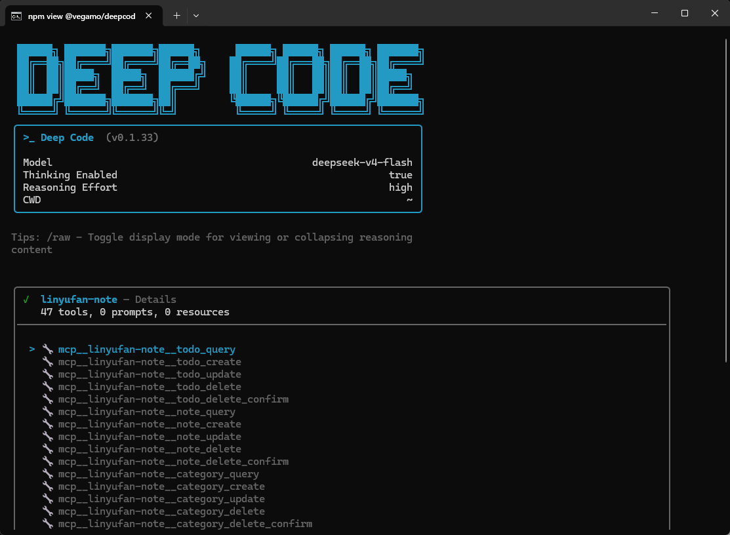Click wrench icon beside todo_create

click(47, 361)
